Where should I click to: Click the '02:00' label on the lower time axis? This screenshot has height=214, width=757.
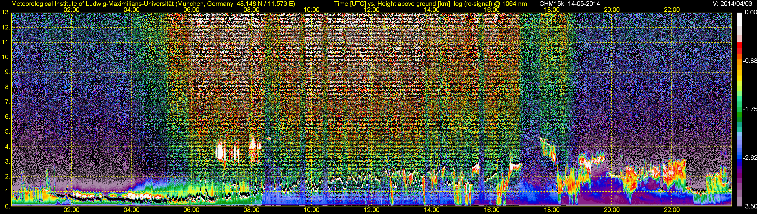71,210
